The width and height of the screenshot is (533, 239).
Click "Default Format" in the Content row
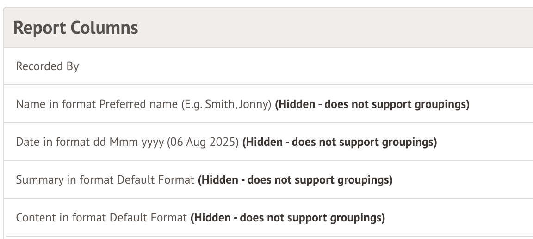click(x=148, y=218)
